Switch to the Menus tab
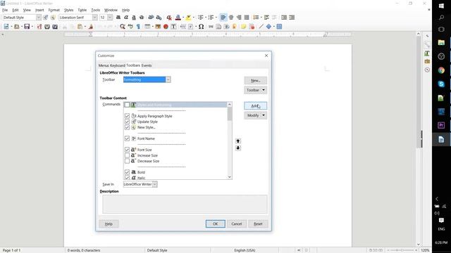 click(104, 65)
